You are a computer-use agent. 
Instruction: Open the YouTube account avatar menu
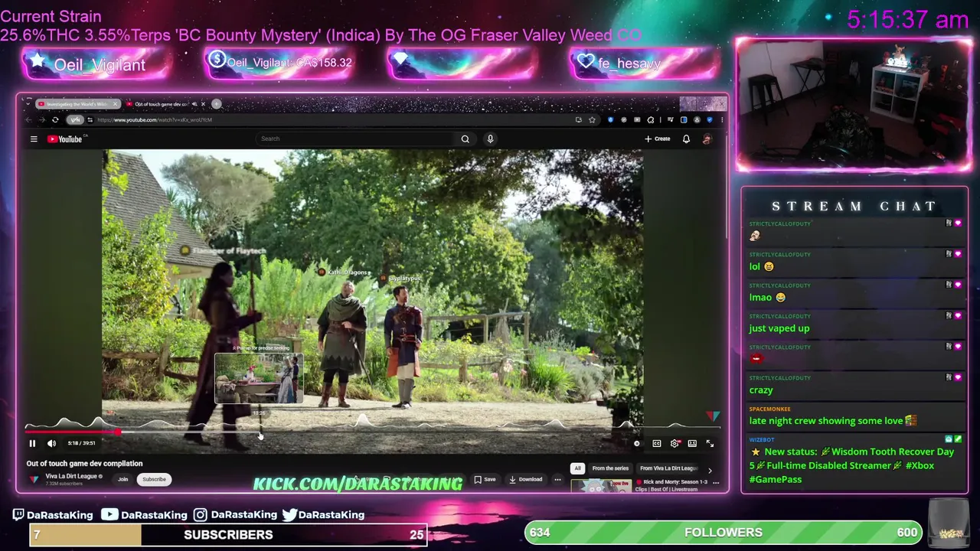tap(707, 139)
